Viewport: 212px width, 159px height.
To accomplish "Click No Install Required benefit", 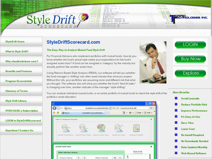I will point(192,135).
